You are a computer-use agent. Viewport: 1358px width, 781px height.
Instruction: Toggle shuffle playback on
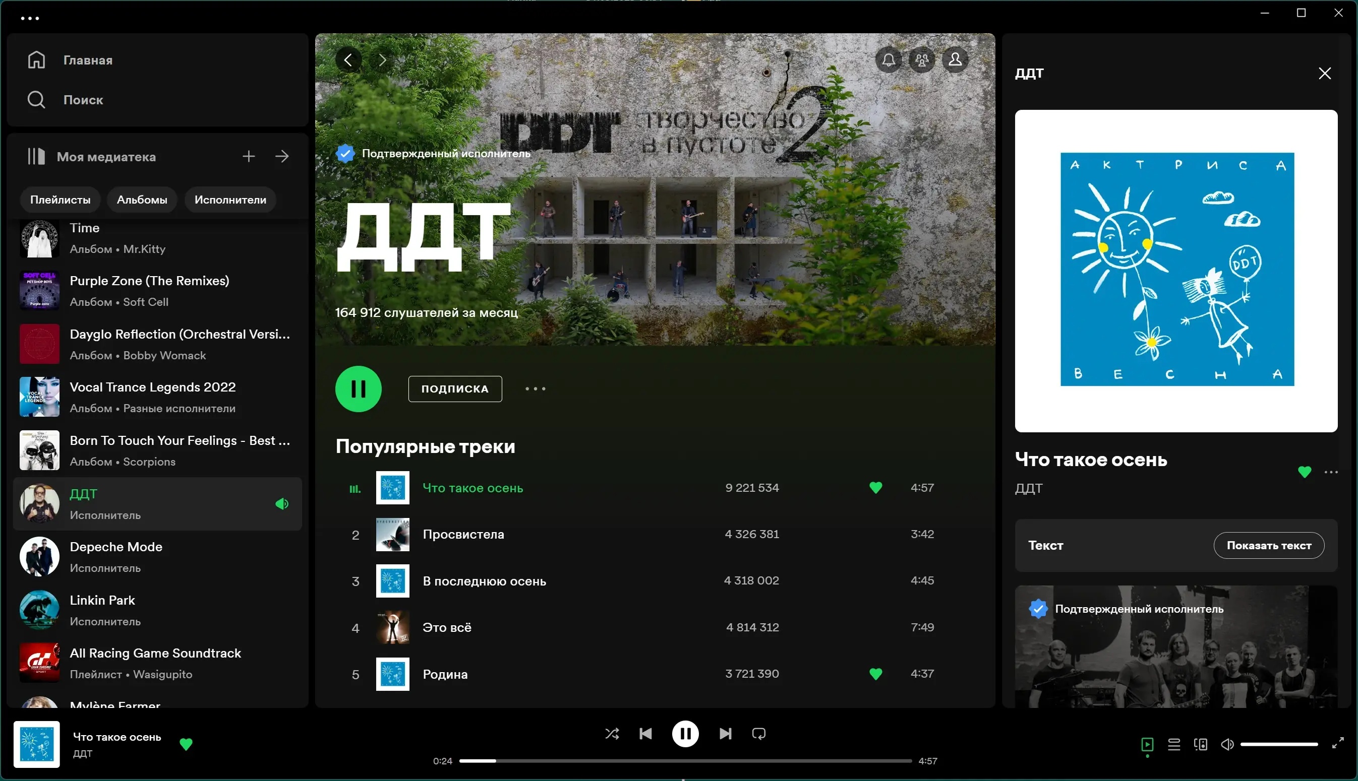coord(612,733)
